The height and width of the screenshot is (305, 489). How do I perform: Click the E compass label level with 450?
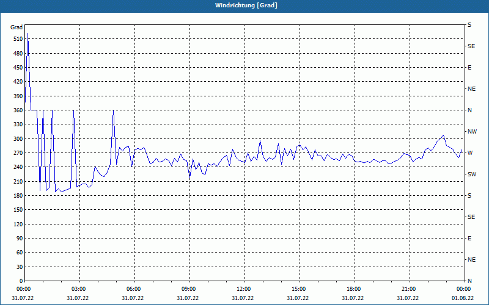point(469,68)
